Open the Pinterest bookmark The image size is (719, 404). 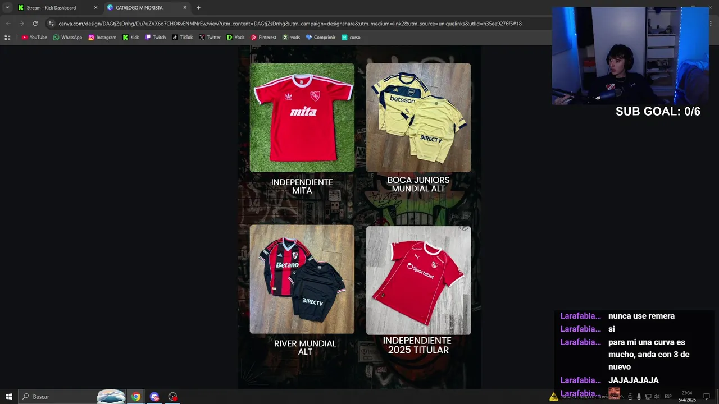(263, 38)
